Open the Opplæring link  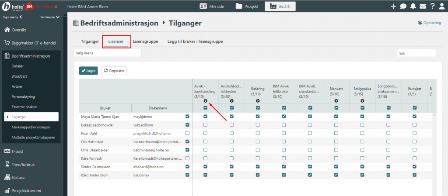tap(429, 23)
